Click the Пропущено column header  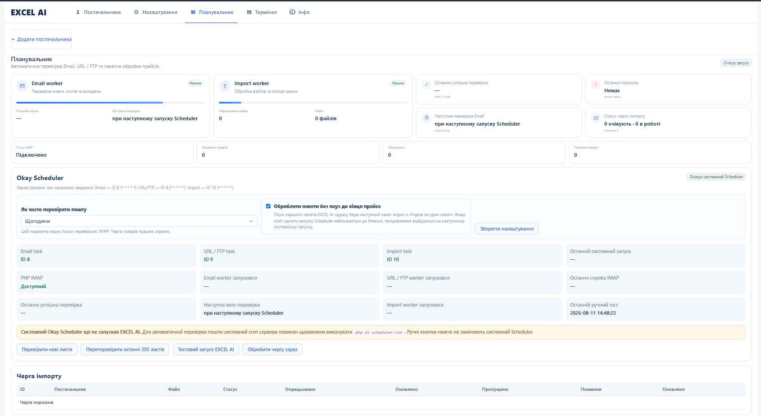point(495,389)
